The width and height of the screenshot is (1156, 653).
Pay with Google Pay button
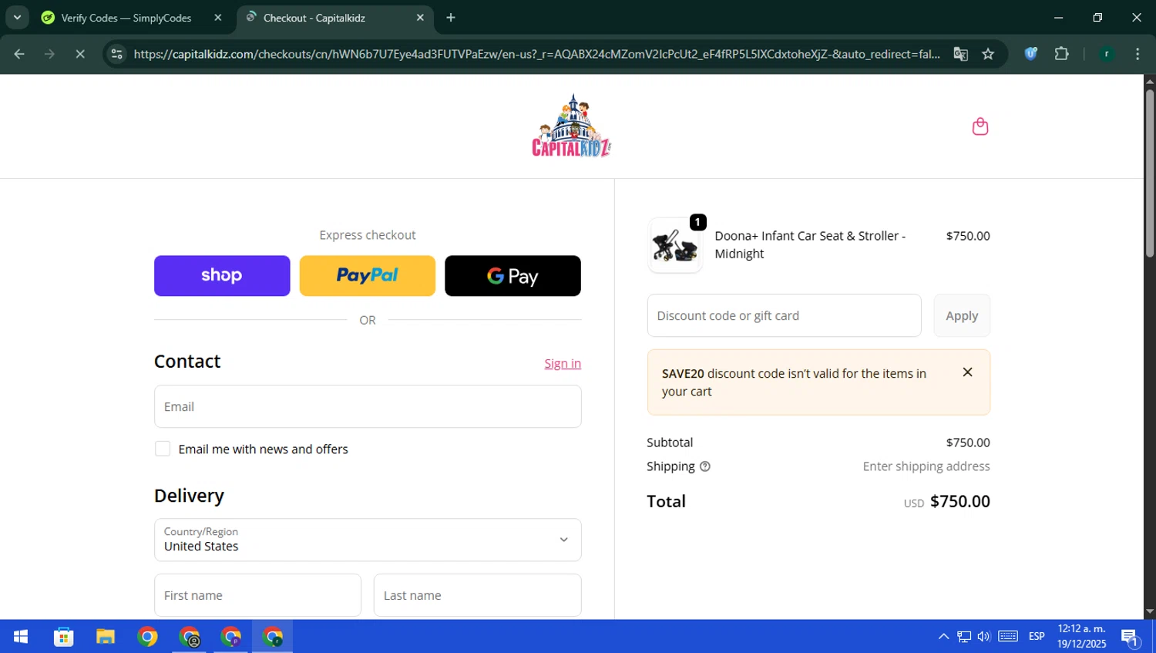pyautogui.click(x=512, y=276)
